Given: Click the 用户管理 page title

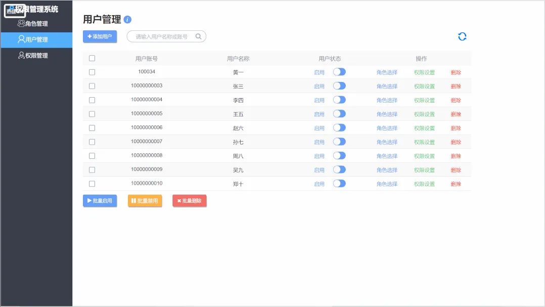Looking at the screenshot, I should click(102, 19).
